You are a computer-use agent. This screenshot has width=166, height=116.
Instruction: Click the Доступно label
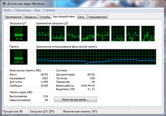16,82
